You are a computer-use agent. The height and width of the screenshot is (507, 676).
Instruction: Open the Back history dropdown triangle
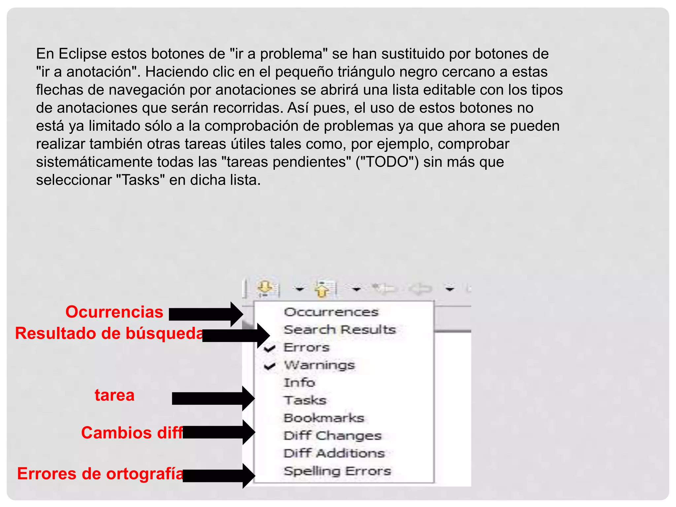[x=450, y=289]
